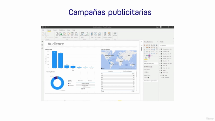The width and height of the screenshot is (215, 121).
Task: Insert a Text box from ribbon
Action: coord(95,35)
